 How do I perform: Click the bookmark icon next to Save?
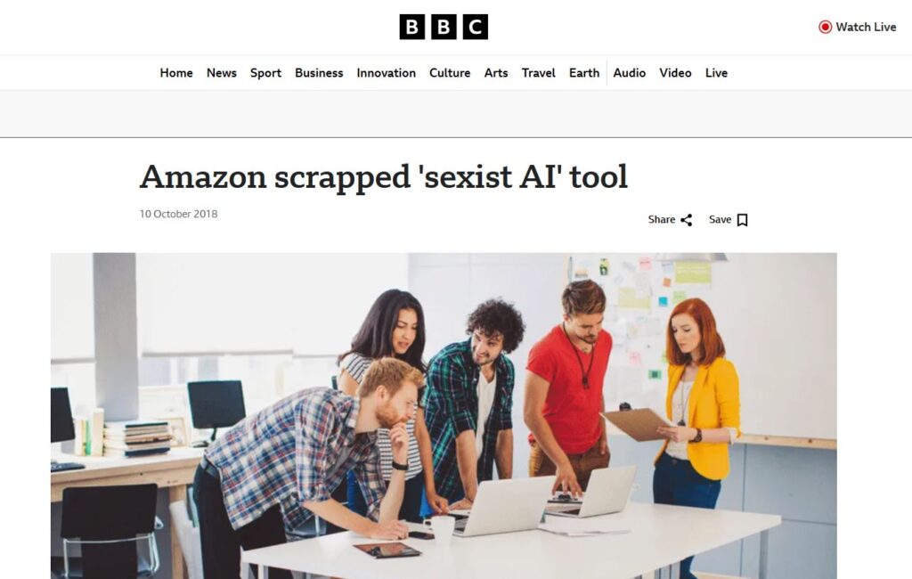point(742,220)
